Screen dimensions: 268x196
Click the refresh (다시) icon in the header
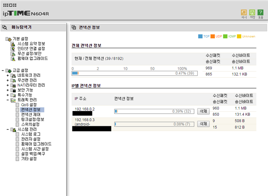tap(244, 12)
